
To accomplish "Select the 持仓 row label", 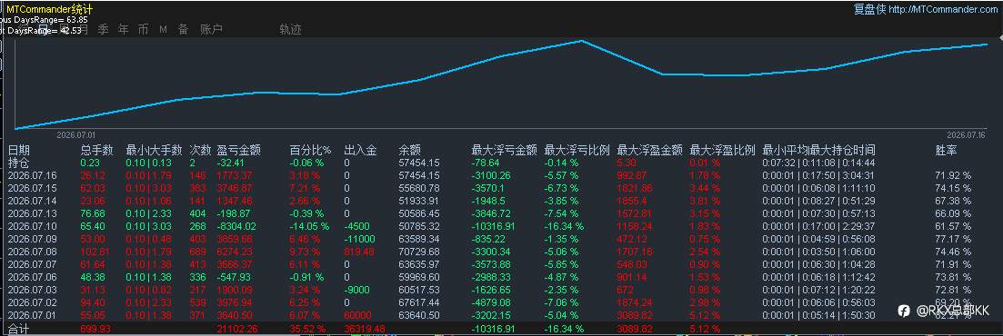I will 18,163.
